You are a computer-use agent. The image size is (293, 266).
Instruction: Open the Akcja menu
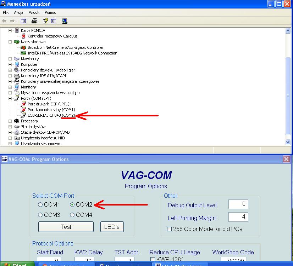pos(18,12)
